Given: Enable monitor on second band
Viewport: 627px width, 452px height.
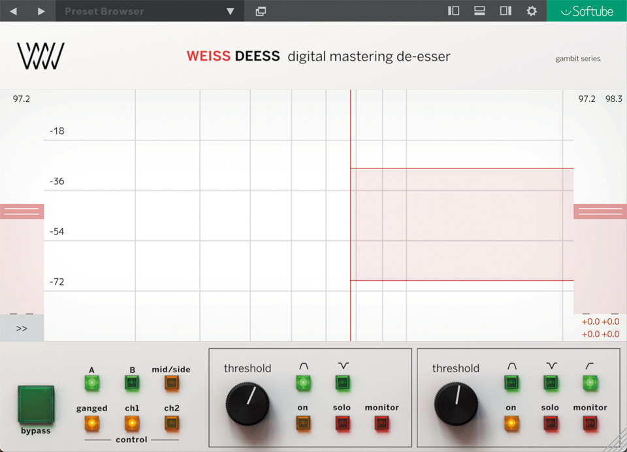Looking at the screenshot, I should point(590,423).
